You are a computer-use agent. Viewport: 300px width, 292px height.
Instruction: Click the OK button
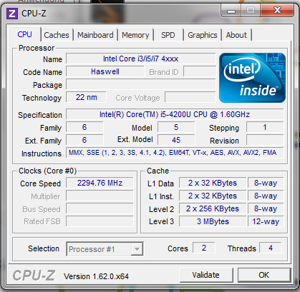pos(264,275)
